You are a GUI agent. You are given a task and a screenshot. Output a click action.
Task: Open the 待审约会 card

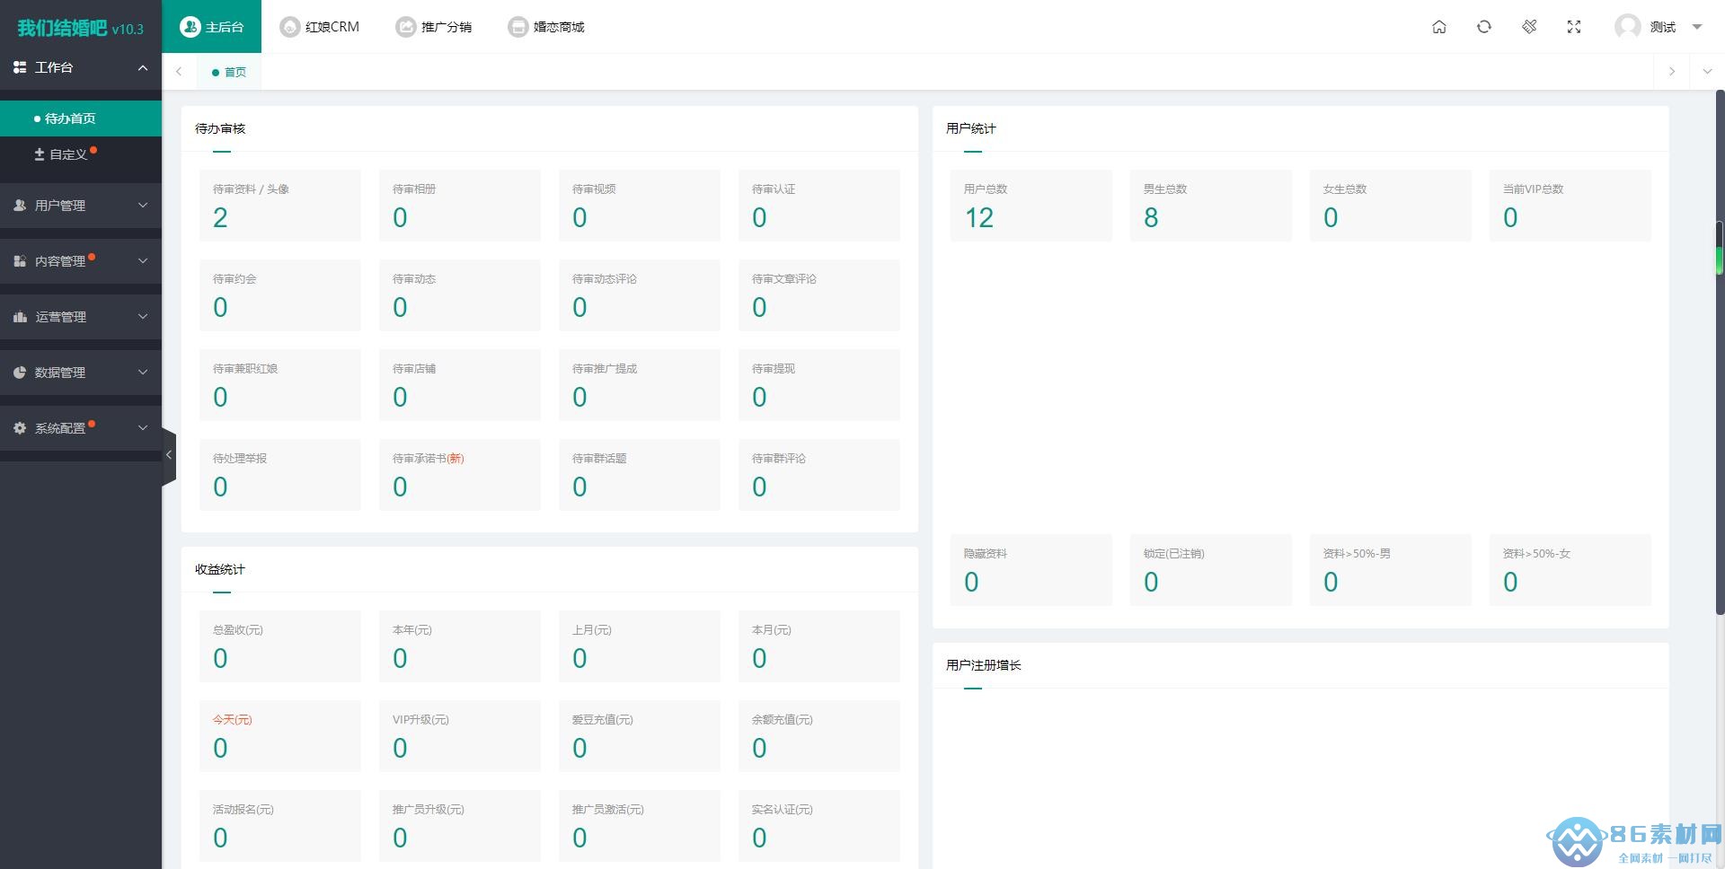280,295
